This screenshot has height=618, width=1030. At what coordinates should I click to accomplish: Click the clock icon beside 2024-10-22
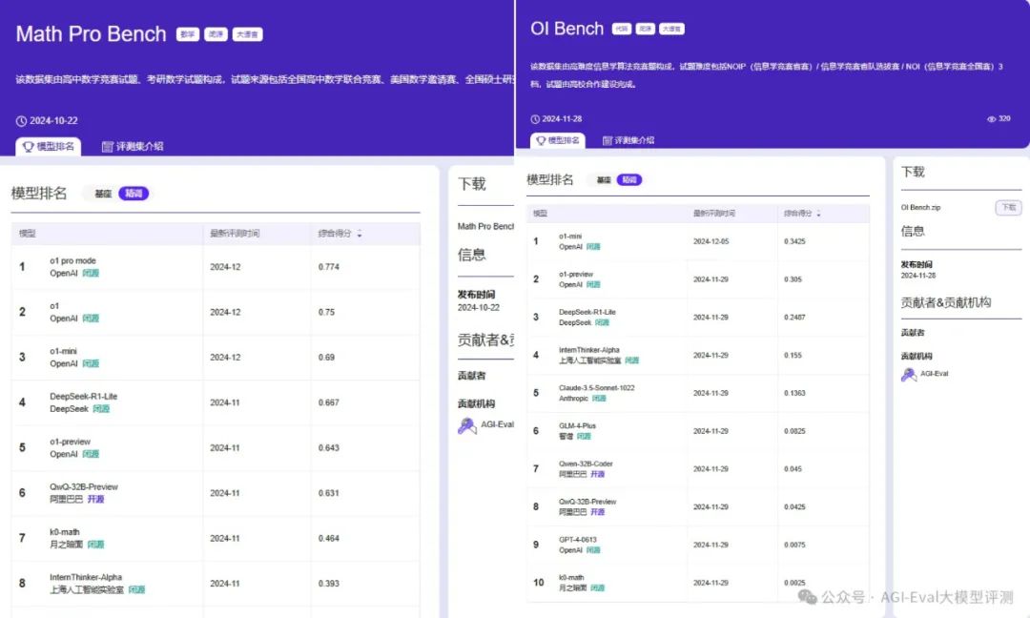click(x=21, y=121)
